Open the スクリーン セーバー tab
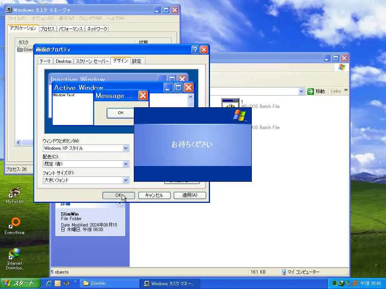 [92, 61]
